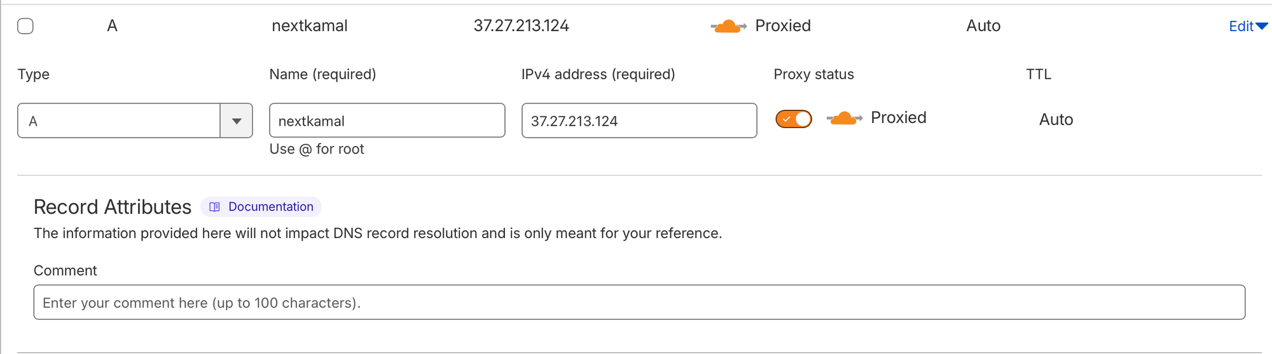Click the 37.27.213.124 content in the row

[521, 26]
